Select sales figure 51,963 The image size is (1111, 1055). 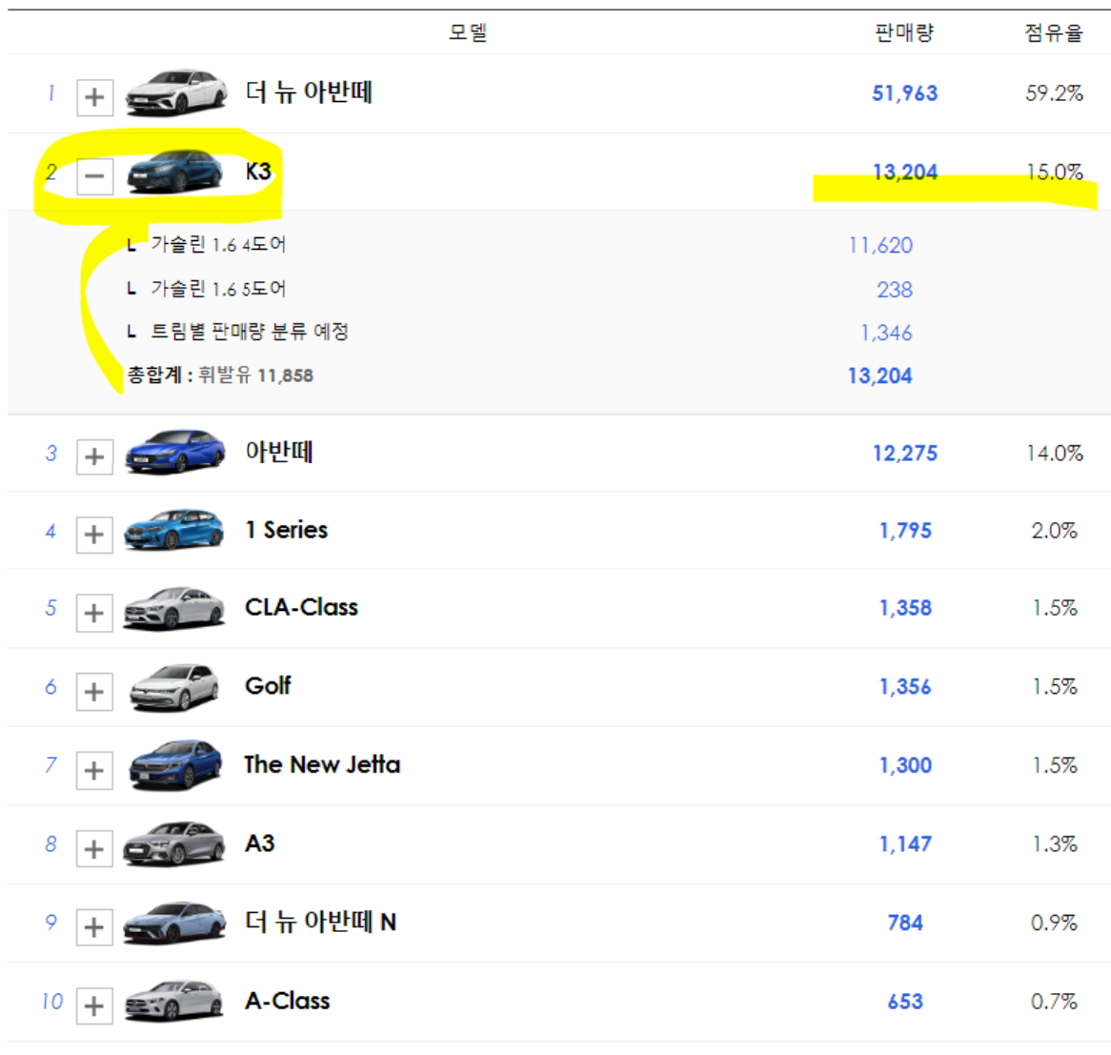coord(905,92)
